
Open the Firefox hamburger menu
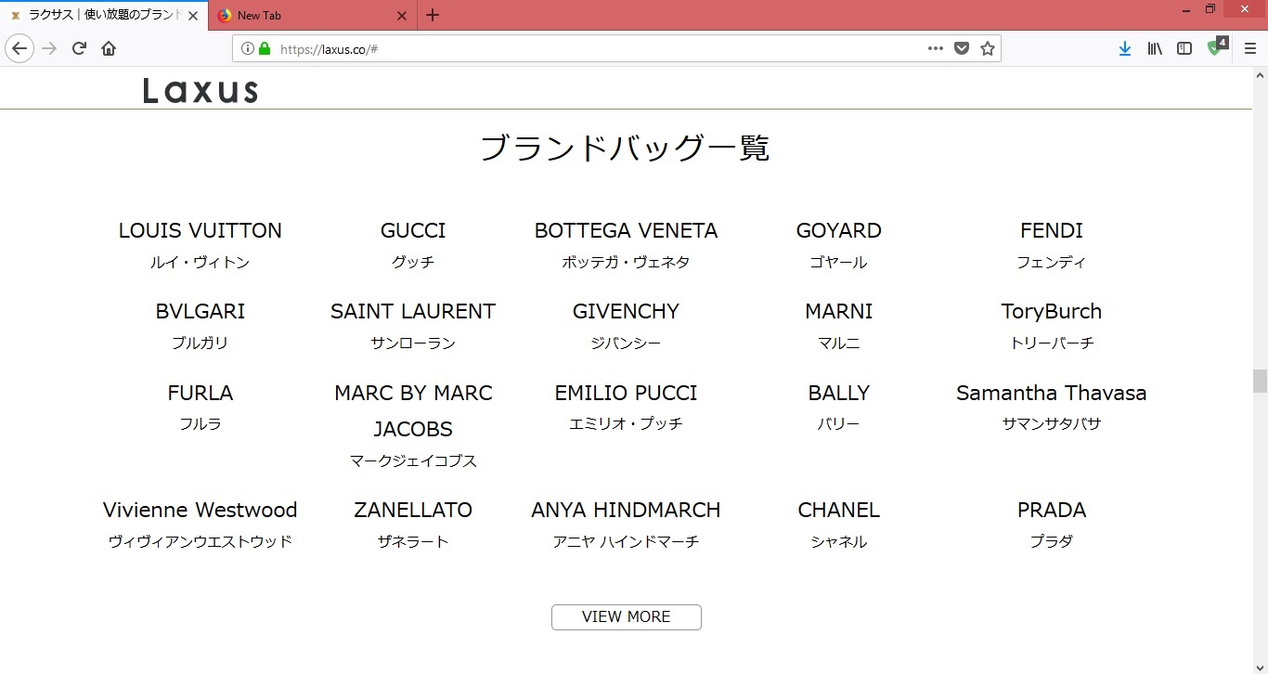pos(1249,48)
